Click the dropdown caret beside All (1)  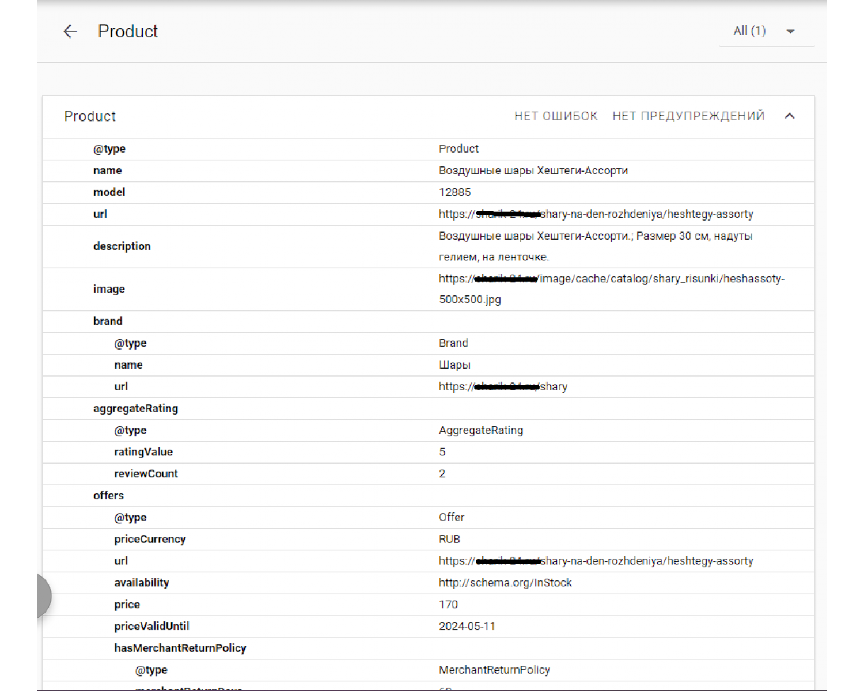coord(790,32)
